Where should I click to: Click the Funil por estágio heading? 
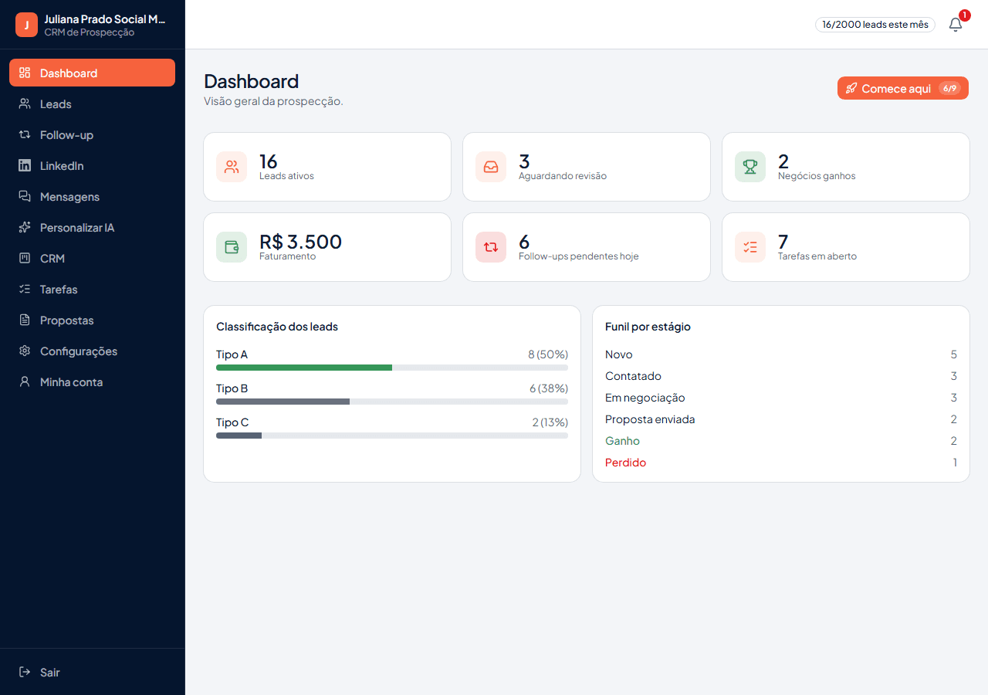[648, 327]
